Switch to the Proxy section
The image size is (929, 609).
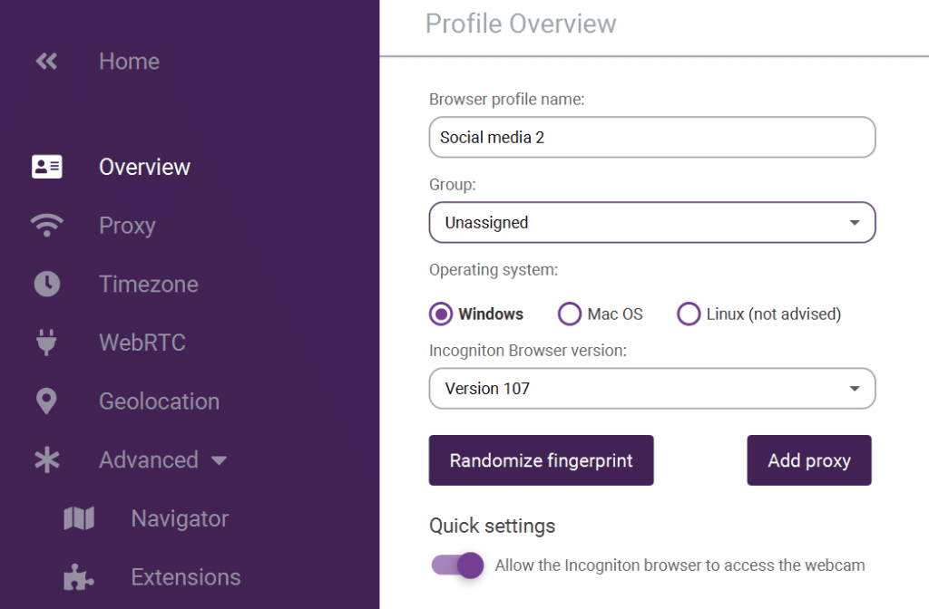click(x=127, y=225)
